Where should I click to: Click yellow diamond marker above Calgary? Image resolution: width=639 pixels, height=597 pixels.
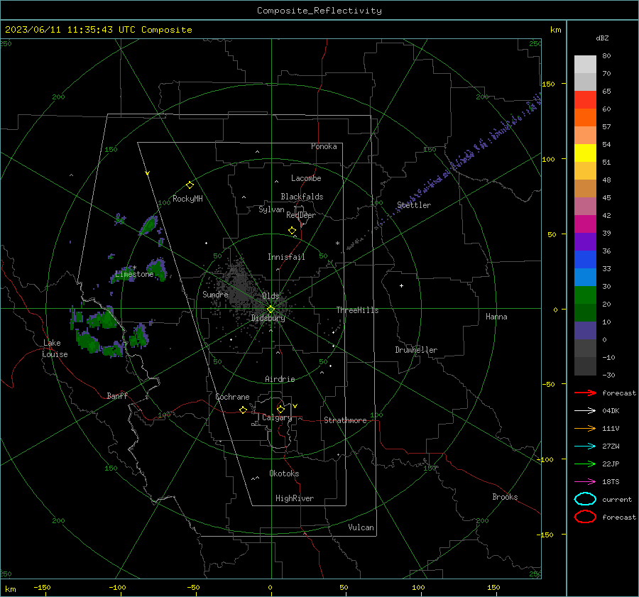[280, 409]
